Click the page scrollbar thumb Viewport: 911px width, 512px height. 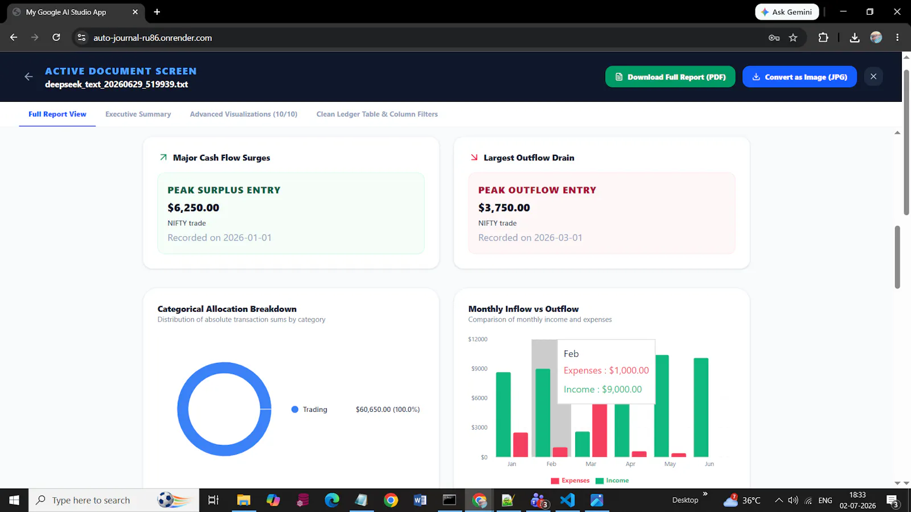click(906, 142)
